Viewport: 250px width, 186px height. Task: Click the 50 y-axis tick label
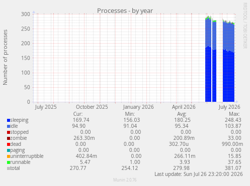click(27, 87)
